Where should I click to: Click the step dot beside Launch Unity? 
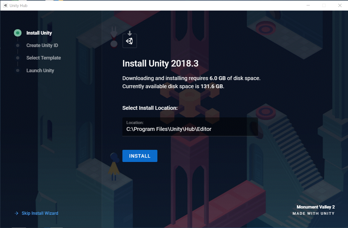18,71
